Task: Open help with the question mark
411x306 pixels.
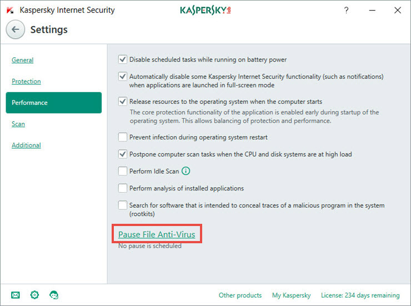Action: (x=346, y=10)
